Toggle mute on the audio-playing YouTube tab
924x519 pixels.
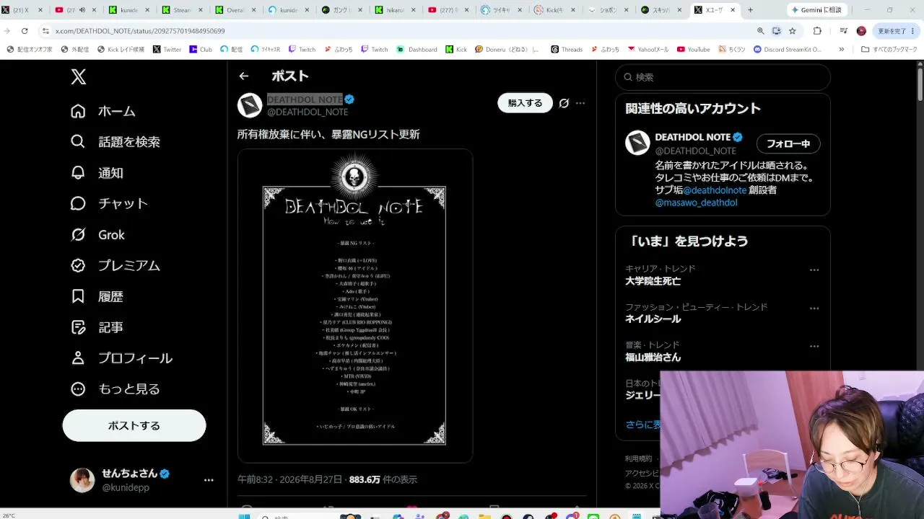coord(82,10)
